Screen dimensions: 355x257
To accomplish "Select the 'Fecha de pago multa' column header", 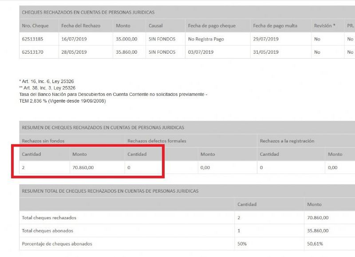I will [x=275, y=26].
